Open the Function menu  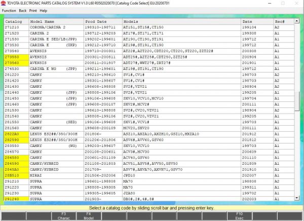9,11
